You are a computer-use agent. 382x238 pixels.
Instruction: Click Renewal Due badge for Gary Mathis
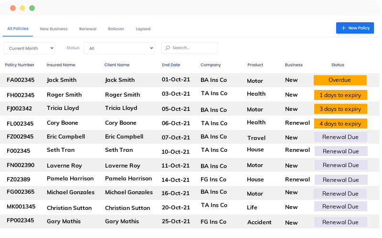340,222
